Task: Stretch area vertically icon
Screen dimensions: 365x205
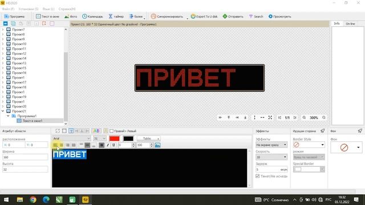Action: pos(254,118)
